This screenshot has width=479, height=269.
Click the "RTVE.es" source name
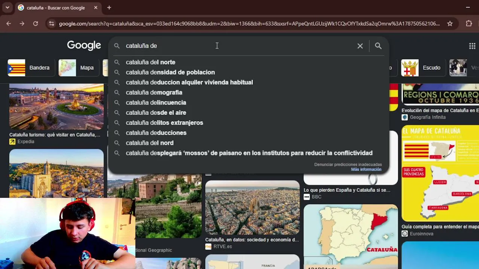[x=223, y=247]
